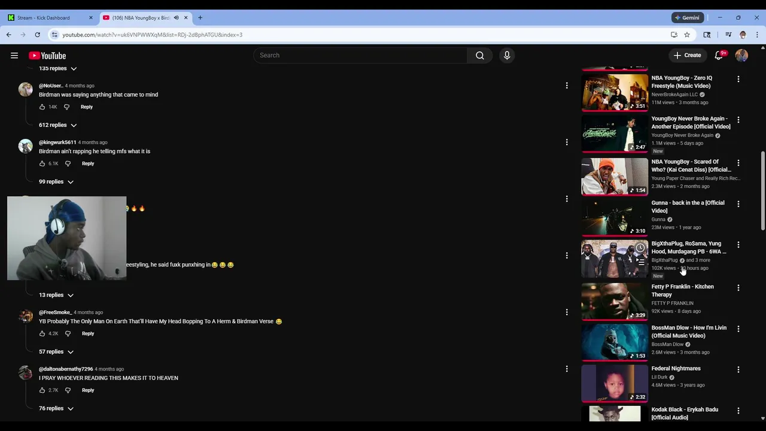Reload the page in Chrome

pos(37,35)
